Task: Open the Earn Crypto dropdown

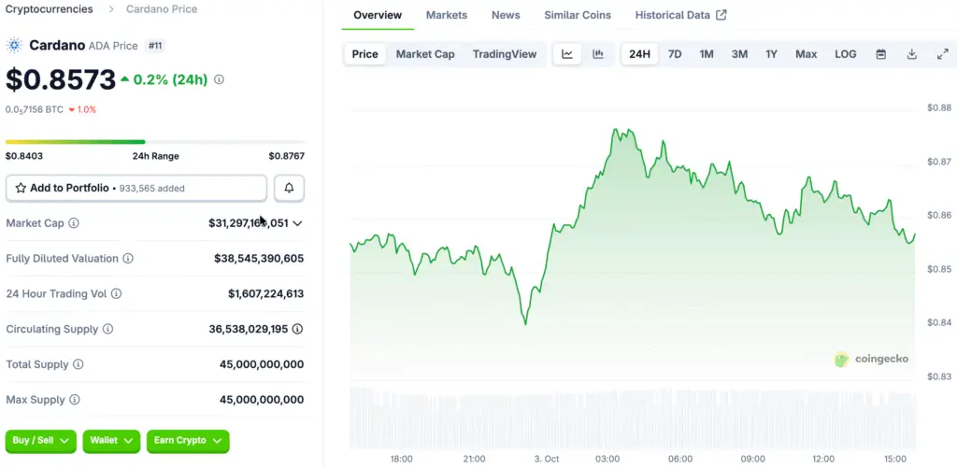Action: [x=188, y=440]
